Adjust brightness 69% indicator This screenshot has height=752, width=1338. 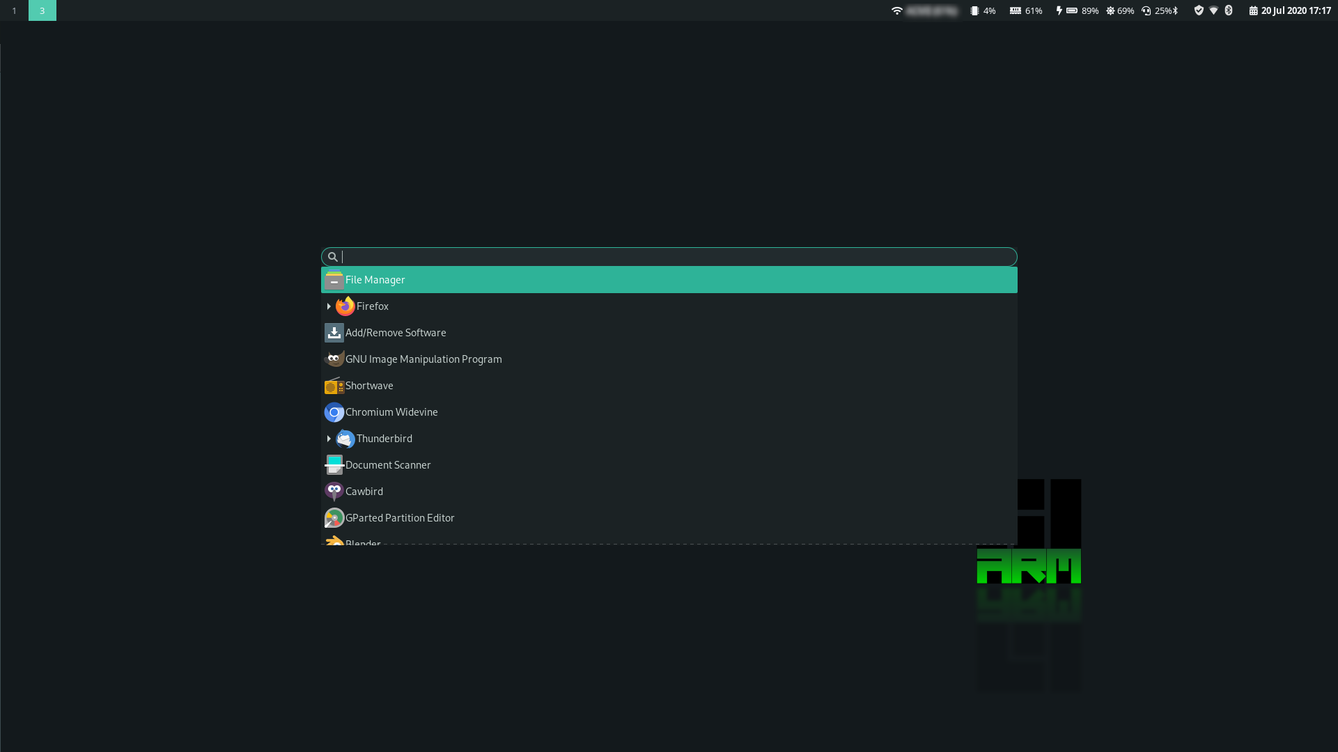1120,10
